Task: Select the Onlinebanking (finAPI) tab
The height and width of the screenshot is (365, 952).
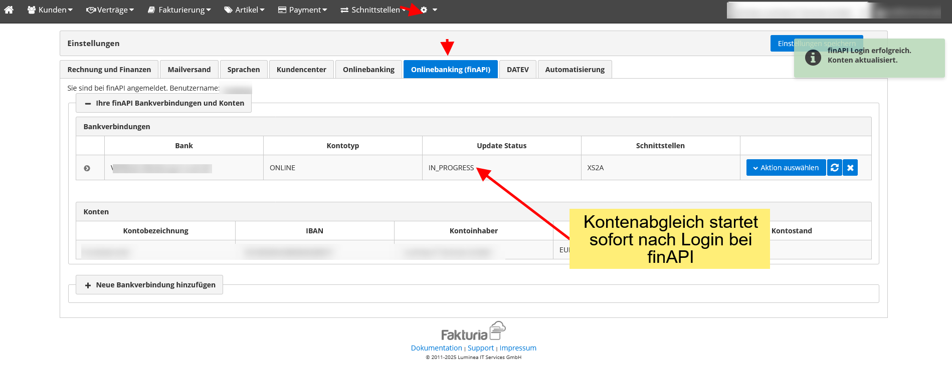Action: 451,70
